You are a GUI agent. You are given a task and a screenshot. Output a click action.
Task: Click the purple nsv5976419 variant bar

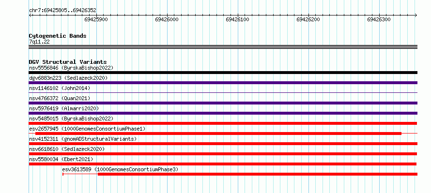223,113
